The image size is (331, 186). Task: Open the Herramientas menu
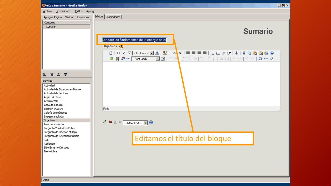click(63, 11)
